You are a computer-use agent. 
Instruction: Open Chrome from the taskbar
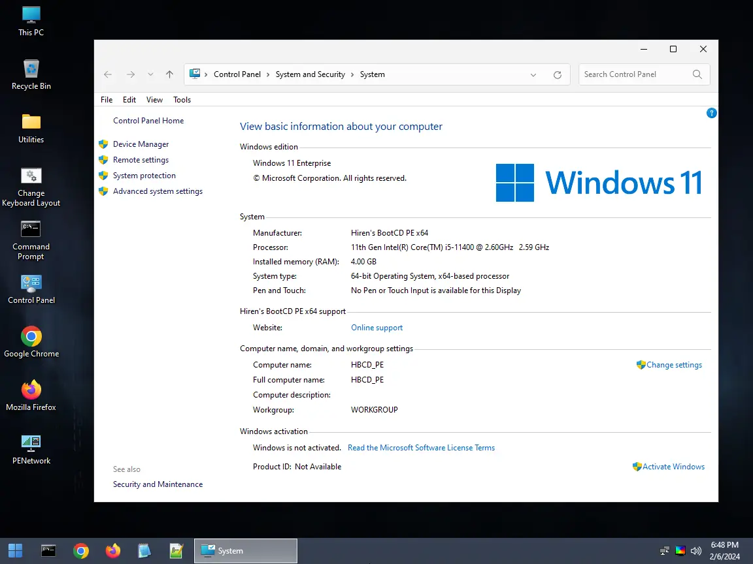tap(80, 550)
